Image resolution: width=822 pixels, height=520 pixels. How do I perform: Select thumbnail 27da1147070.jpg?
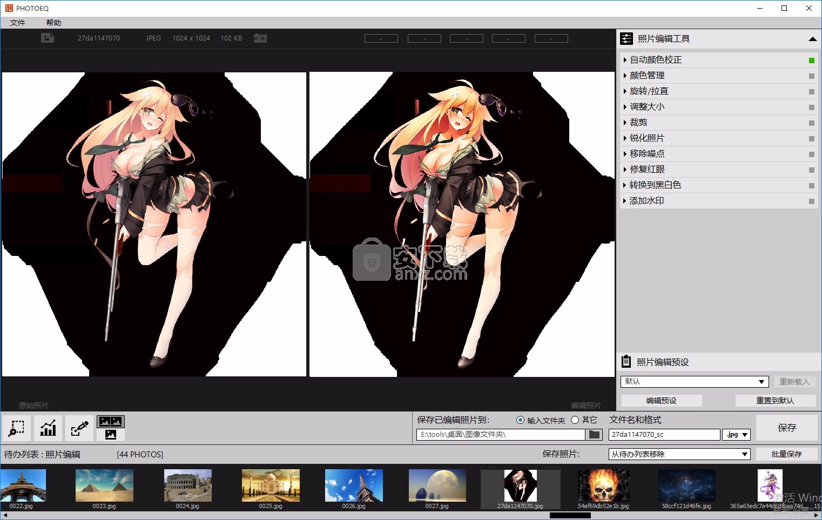tap(521, 489)
